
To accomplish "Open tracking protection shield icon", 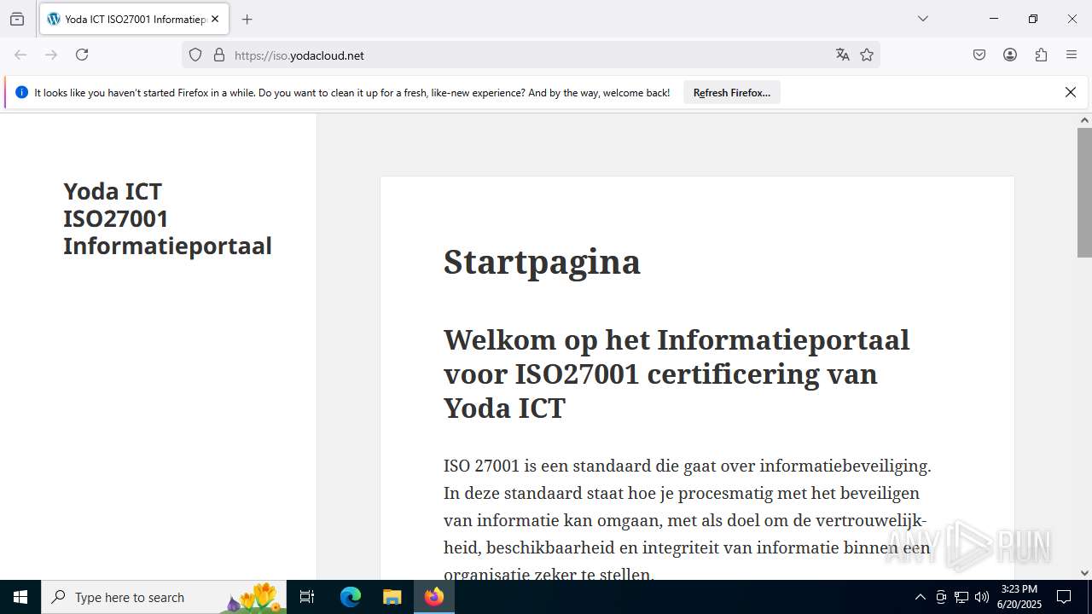I will click(195, 55).
